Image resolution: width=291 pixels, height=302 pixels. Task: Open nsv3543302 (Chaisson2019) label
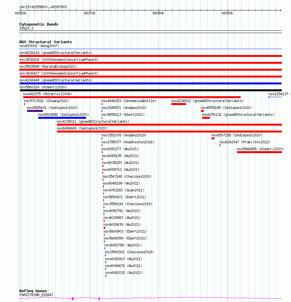(x=129, y=252)
